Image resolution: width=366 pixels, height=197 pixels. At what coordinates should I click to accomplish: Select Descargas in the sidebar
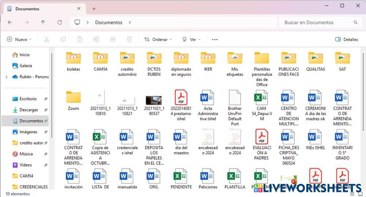click(28, 110)
